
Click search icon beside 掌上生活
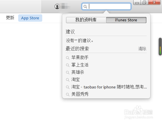[67, 65]
